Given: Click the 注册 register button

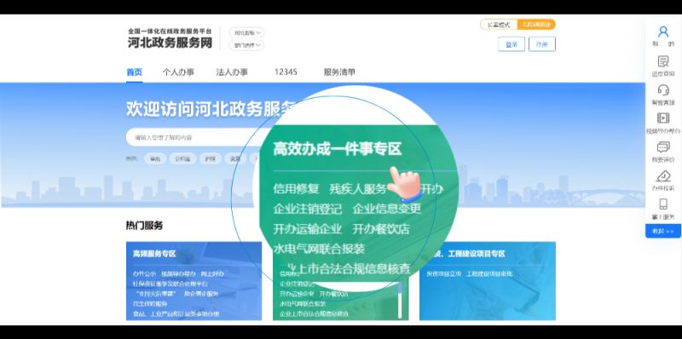Looking at the screenshot, I should pos(542,44).
